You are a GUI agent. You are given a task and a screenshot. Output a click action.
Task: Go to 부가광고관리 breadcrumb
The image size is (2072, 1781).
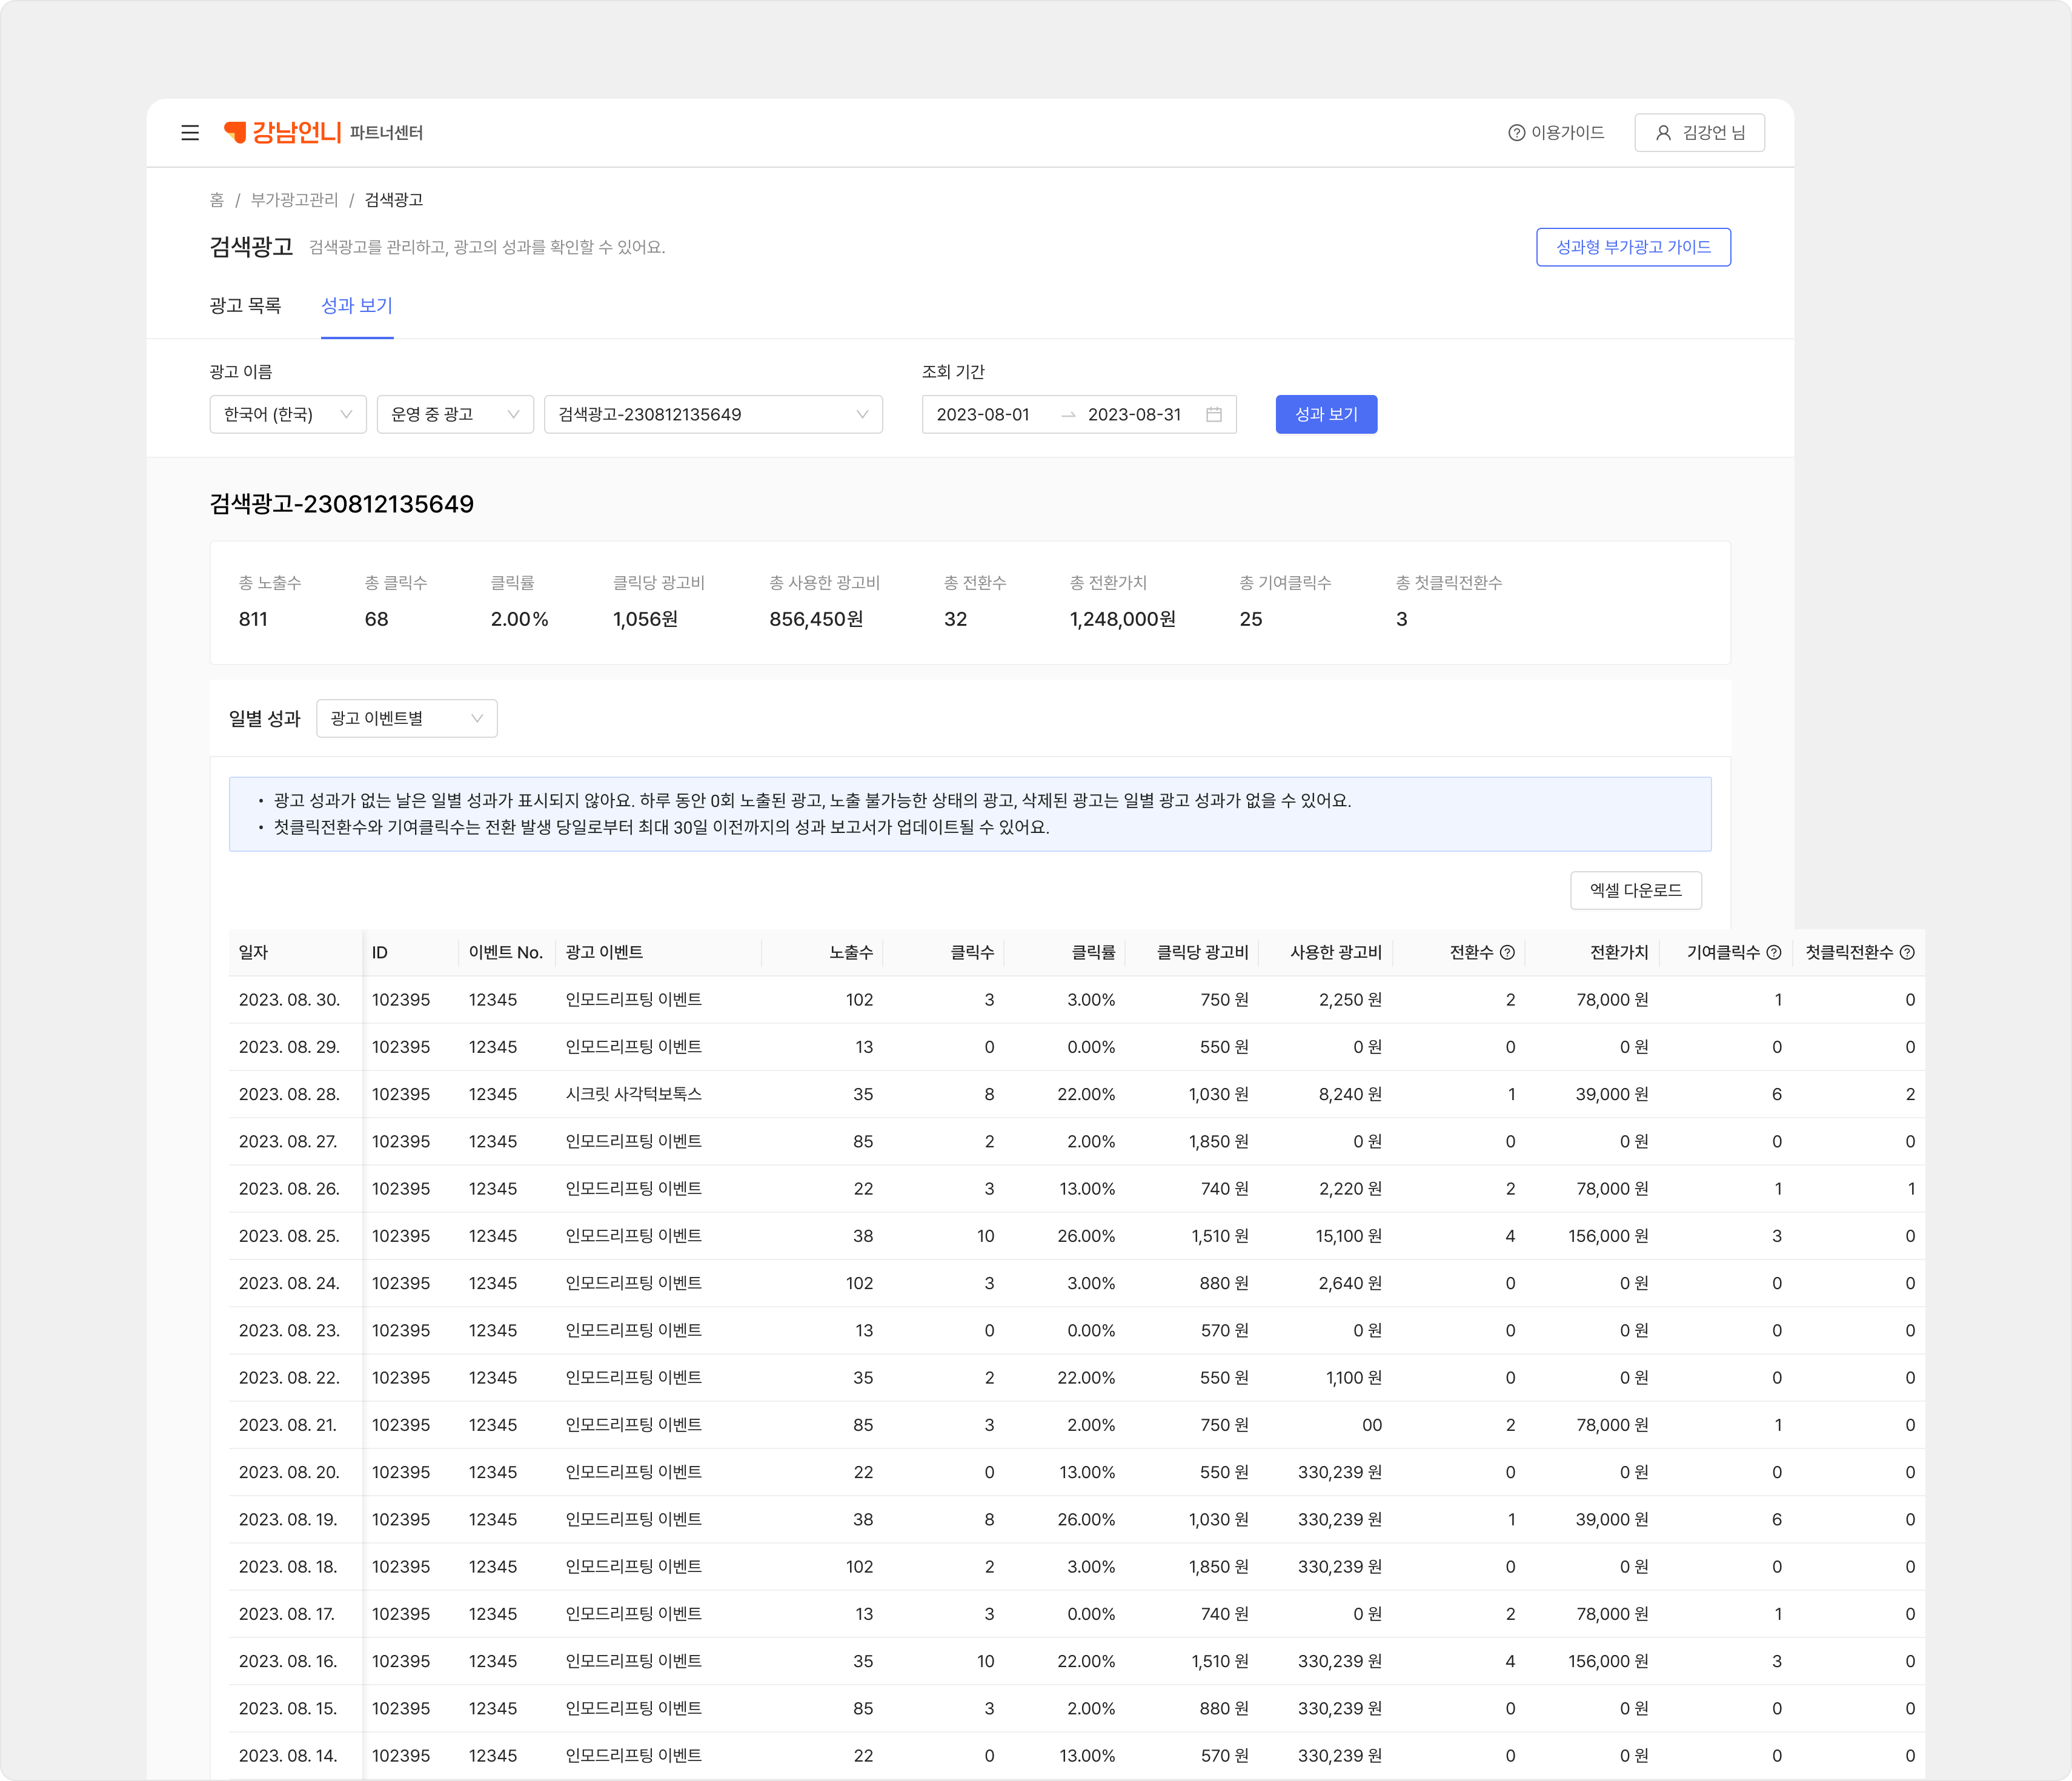[x=294, y=200]
